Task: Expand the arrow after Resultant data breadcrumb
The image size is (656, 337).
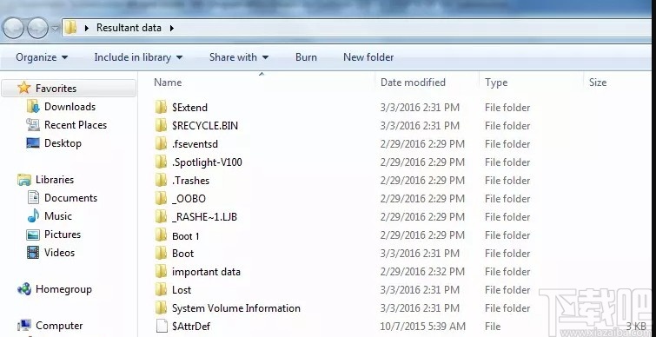Action: pos(172,28)
